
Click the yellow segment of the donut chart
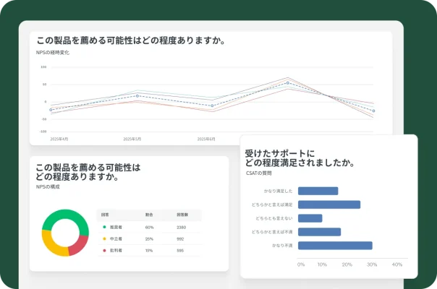pyautogui.click(x=49, y=243)
